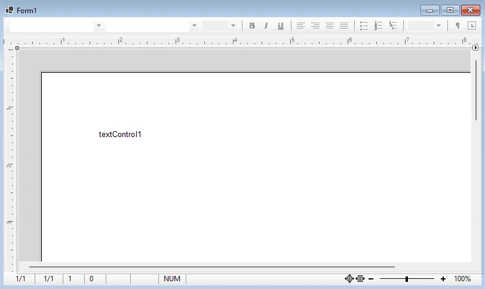Click the zoom in plus button
The height and width of the screenshot is (289, 485).
[443, 279]
